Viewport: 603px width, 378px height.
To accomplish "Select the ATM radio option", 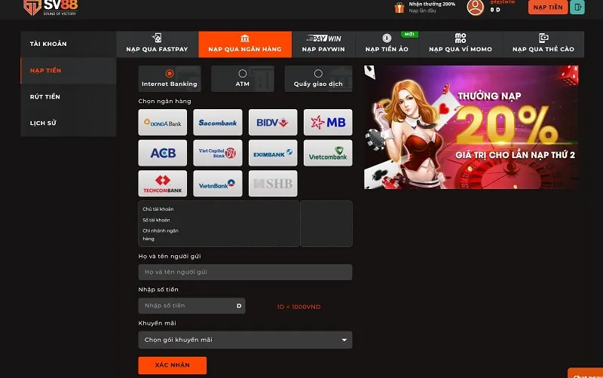I will pyautogui.click(x=242, y=74).
